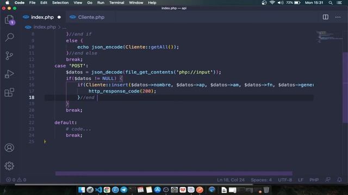Switch to the index.php tab
348x195 pixels.
click(42, 17)
